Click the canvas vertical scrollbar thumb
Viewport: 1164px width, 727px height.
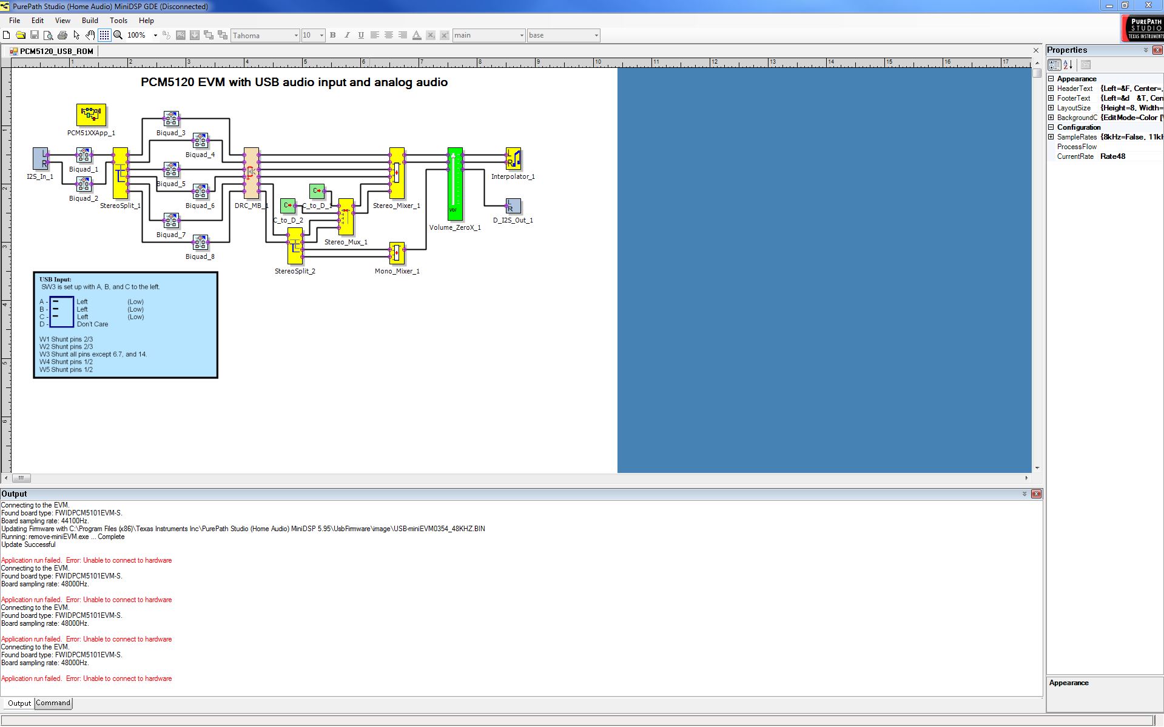(1037, 73)
